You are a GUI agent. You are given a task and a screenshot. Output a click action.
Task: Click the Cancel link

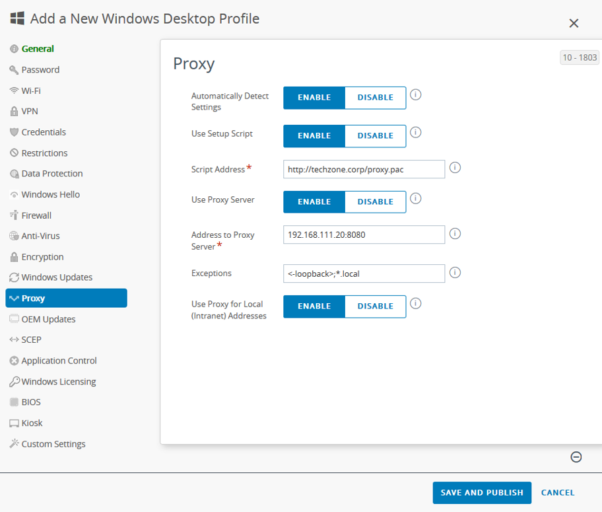(x=558, y=493)
